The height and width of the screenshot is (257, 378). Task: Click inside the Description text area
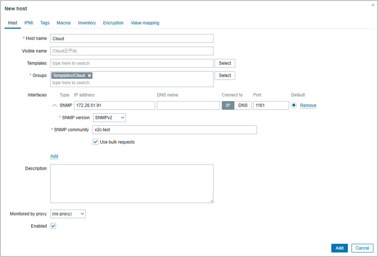(132, 183)
